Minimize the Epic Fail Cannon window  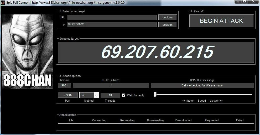click(238, 2)
